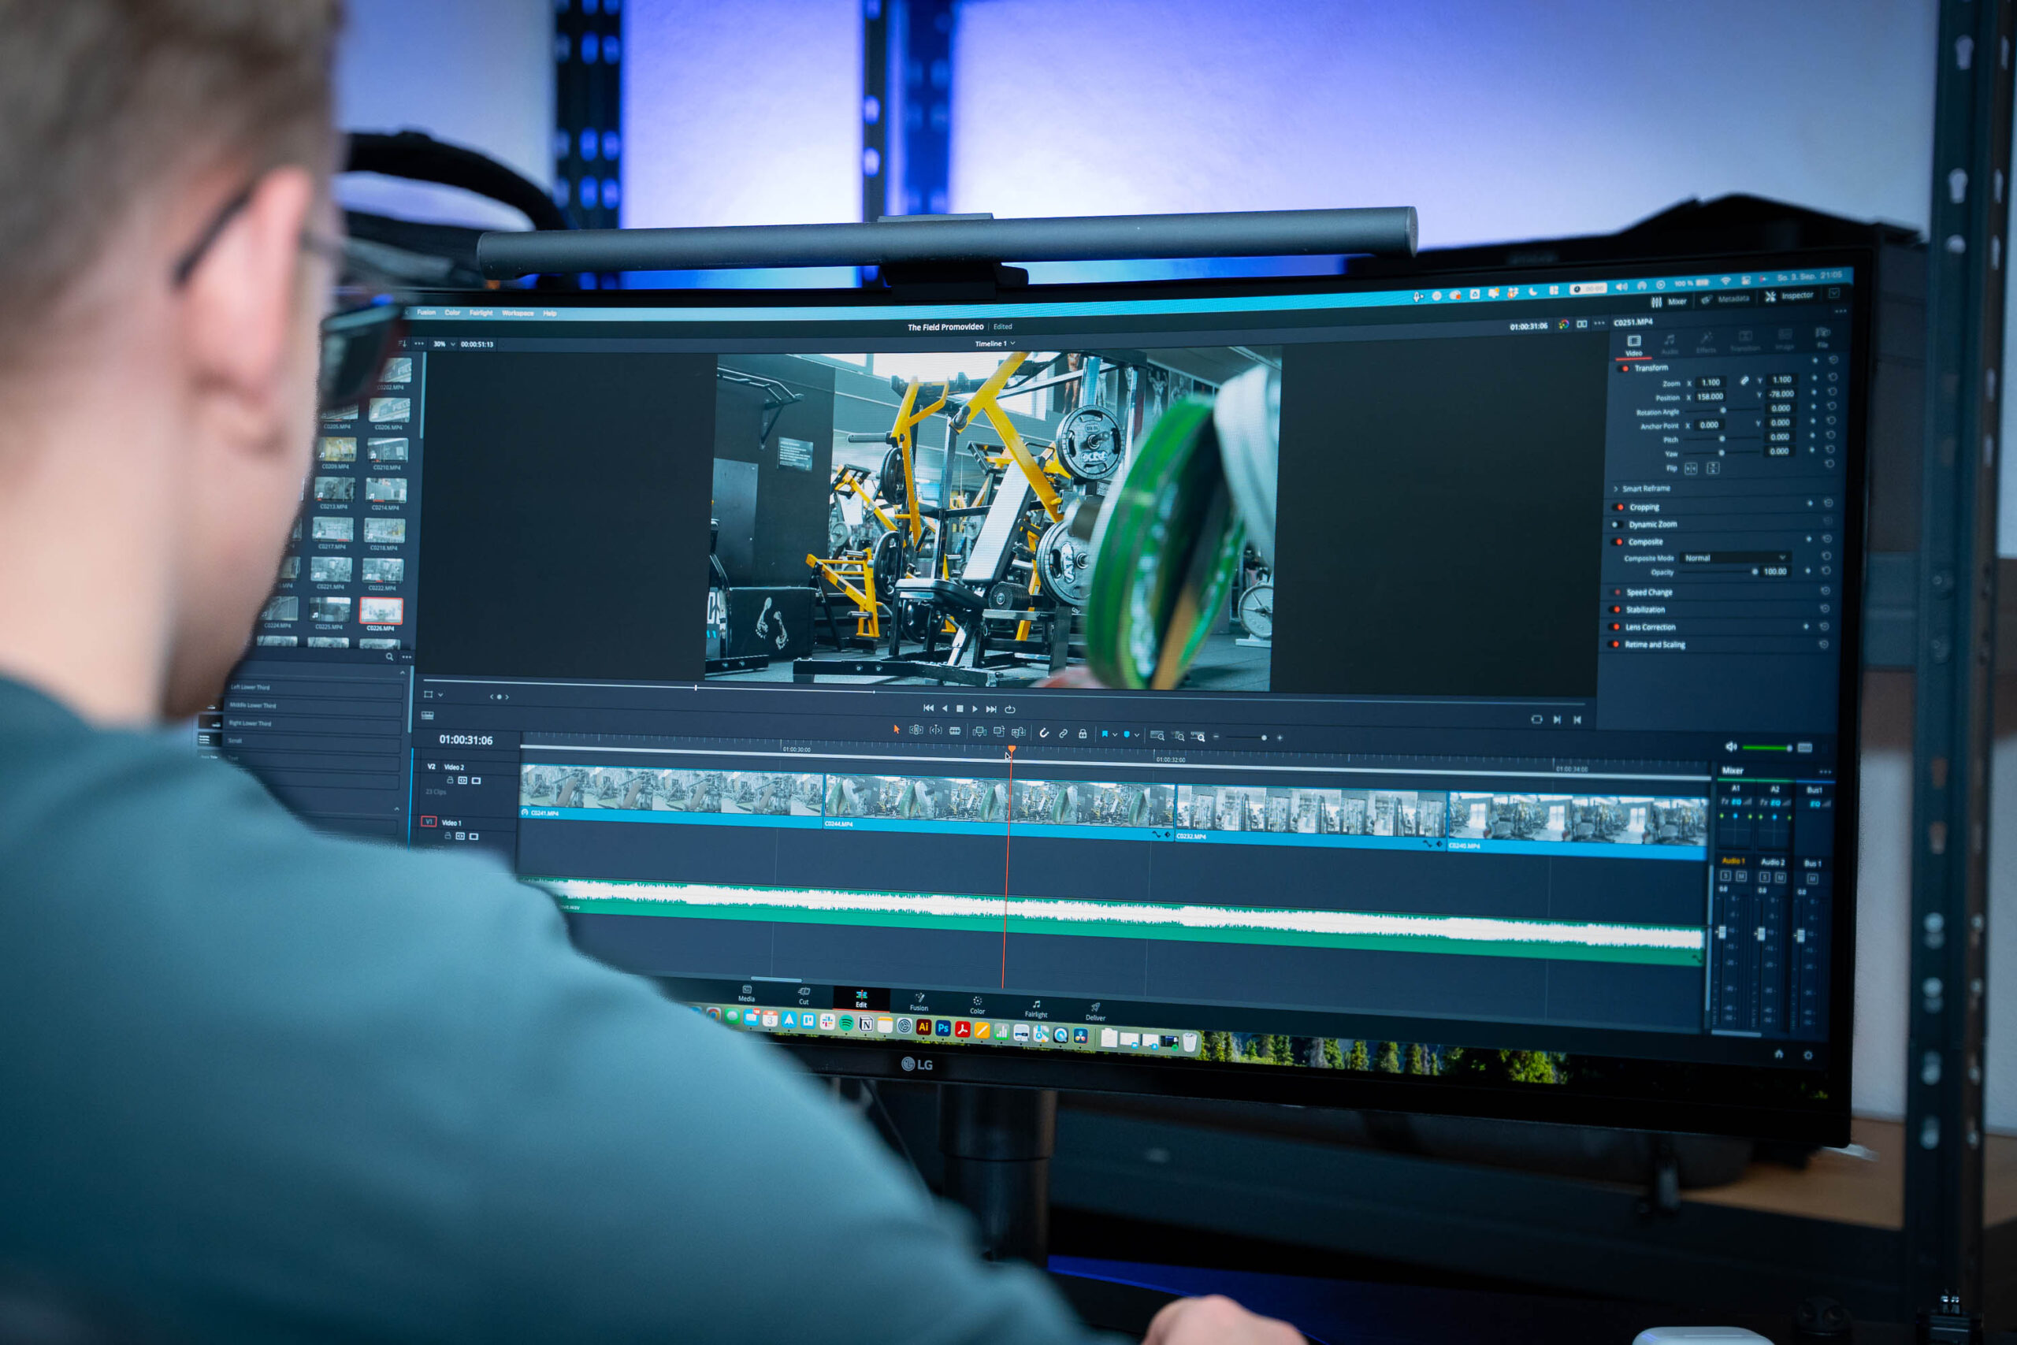Go to last frame in viewer
Screen dimensions: 2017x1345
point(991,709)
